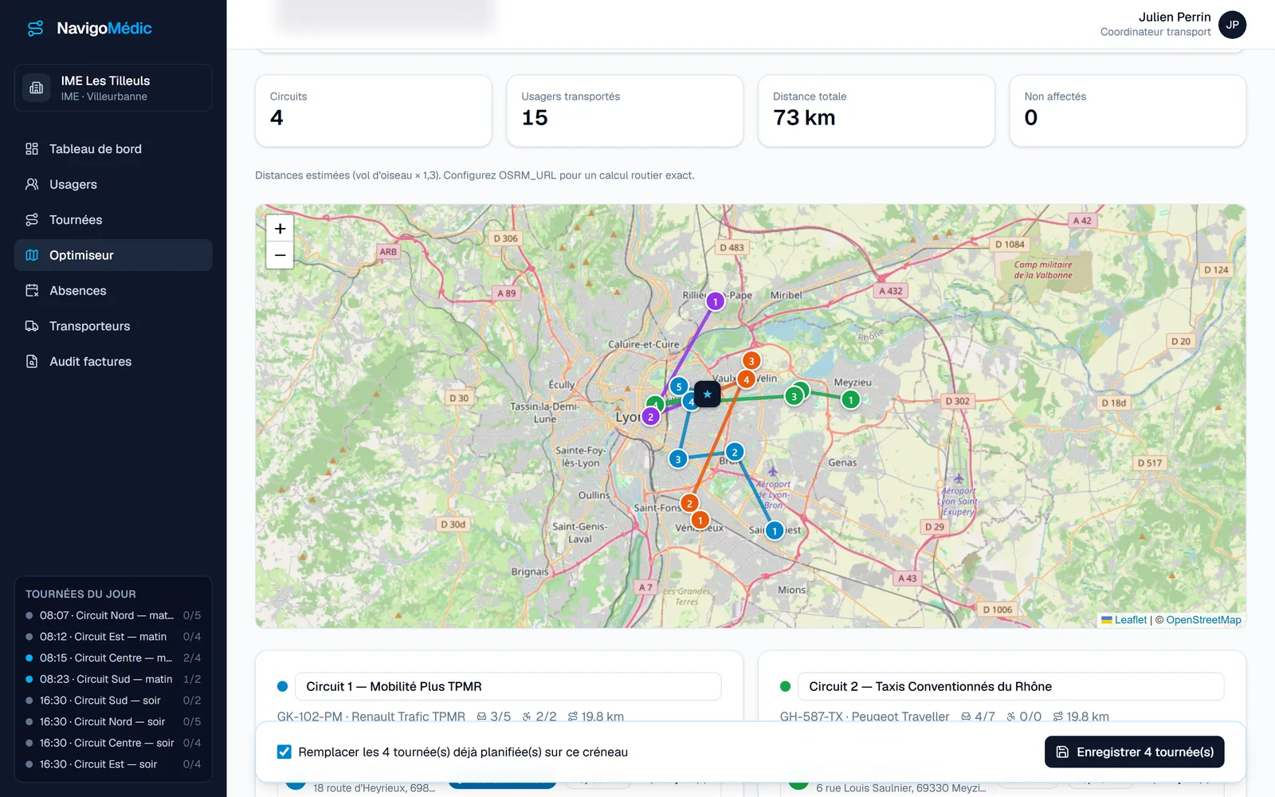Click the Usagers transportés 15 card
Screen dimensions: 1275x797
point(625,111)
